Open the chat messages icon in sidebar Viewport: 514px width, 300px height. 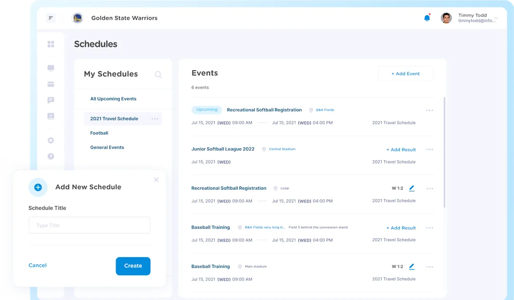[51, 100]
